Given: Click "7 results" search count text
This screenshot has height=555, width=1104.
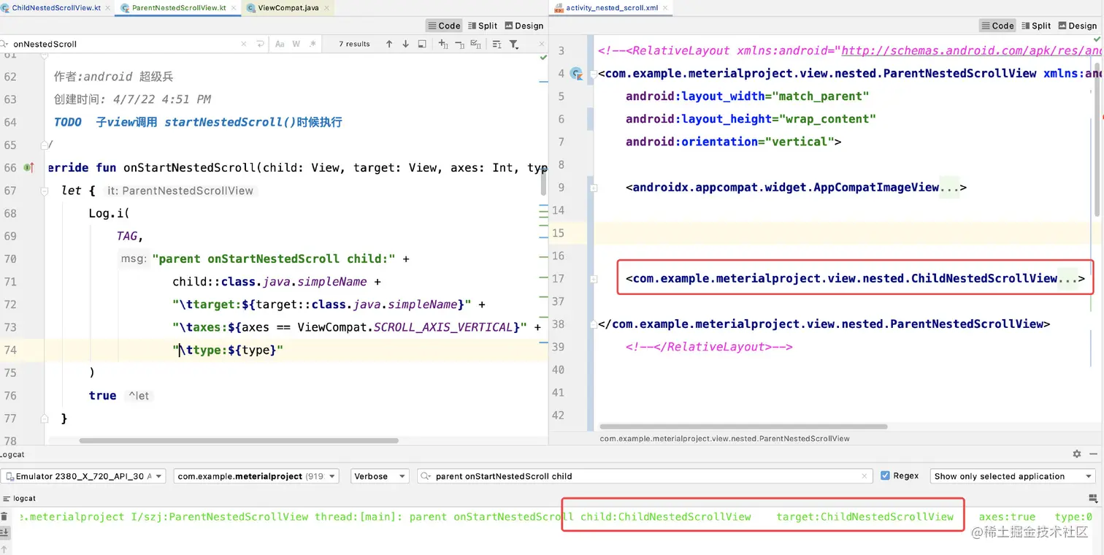Looking at the screenshot, I should (354, 44).
